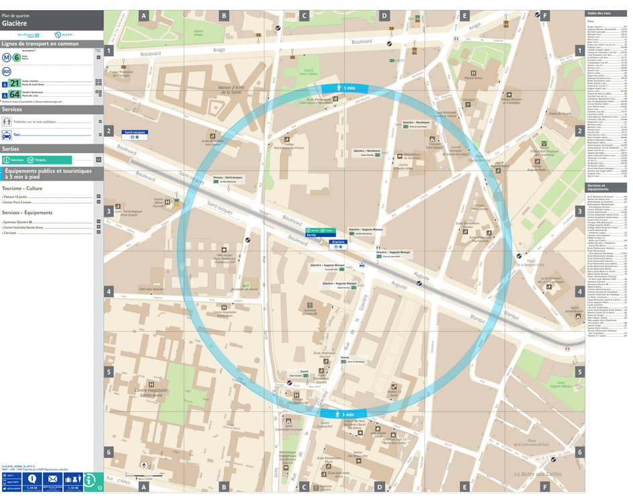Select the Metro line 6 badge
This screenshot has height=502, width=633.
[x=16, y=57]
